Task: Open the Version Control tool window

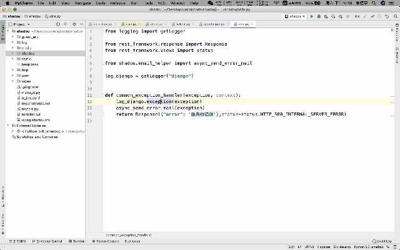Action: (x=47, y=241)
